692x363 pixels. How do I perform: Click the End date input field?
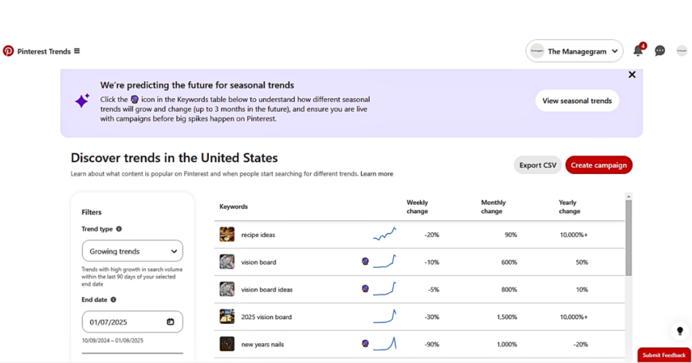pos(132,322)
